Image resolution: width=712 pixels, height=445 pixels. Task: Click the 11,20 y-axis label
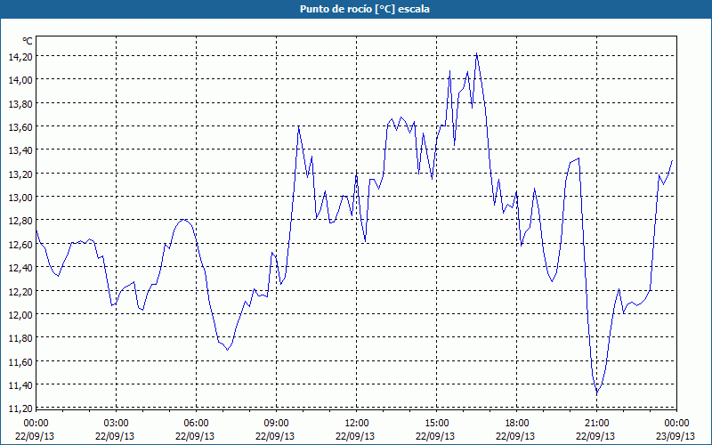coord(20,409)
